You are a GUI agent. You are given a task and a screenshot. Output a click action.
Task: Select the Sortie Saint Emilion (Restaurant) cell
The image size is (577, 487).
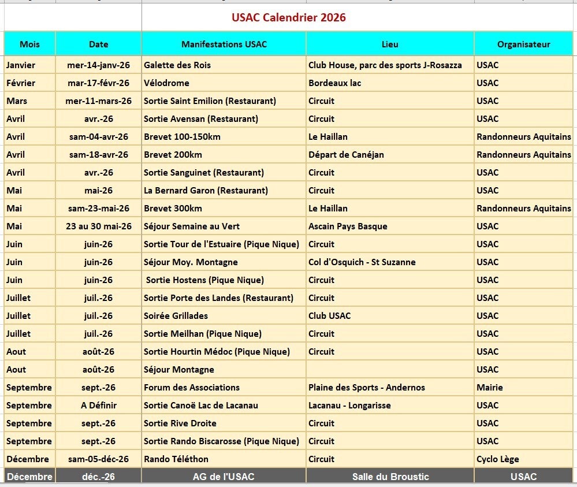[224, 101]
